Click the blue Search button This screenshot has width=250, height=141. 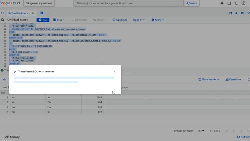coord(191,3)
